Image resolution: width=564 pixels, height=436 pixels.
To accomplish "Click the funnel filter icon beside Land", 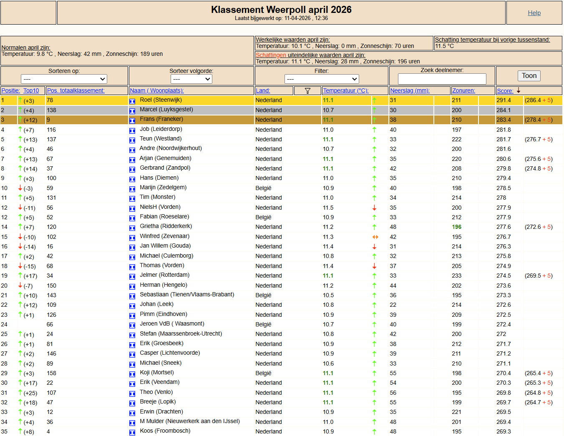I will [x=307, y=91].
